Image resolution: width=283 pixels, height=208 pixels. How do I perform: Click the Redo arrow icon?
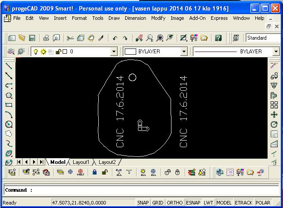point(125,38)
